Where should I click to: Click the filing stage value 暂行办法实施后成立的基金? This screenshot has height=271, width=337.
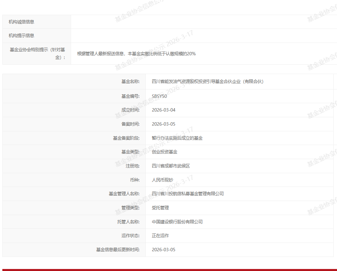(x=177, y=138)
